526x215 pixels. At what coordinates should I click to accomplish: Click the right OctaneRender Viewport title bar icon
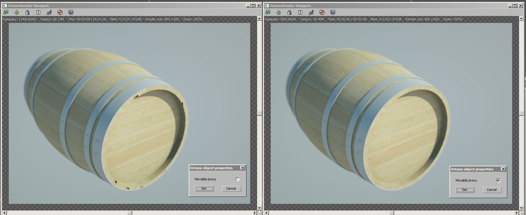click(267, 5)
